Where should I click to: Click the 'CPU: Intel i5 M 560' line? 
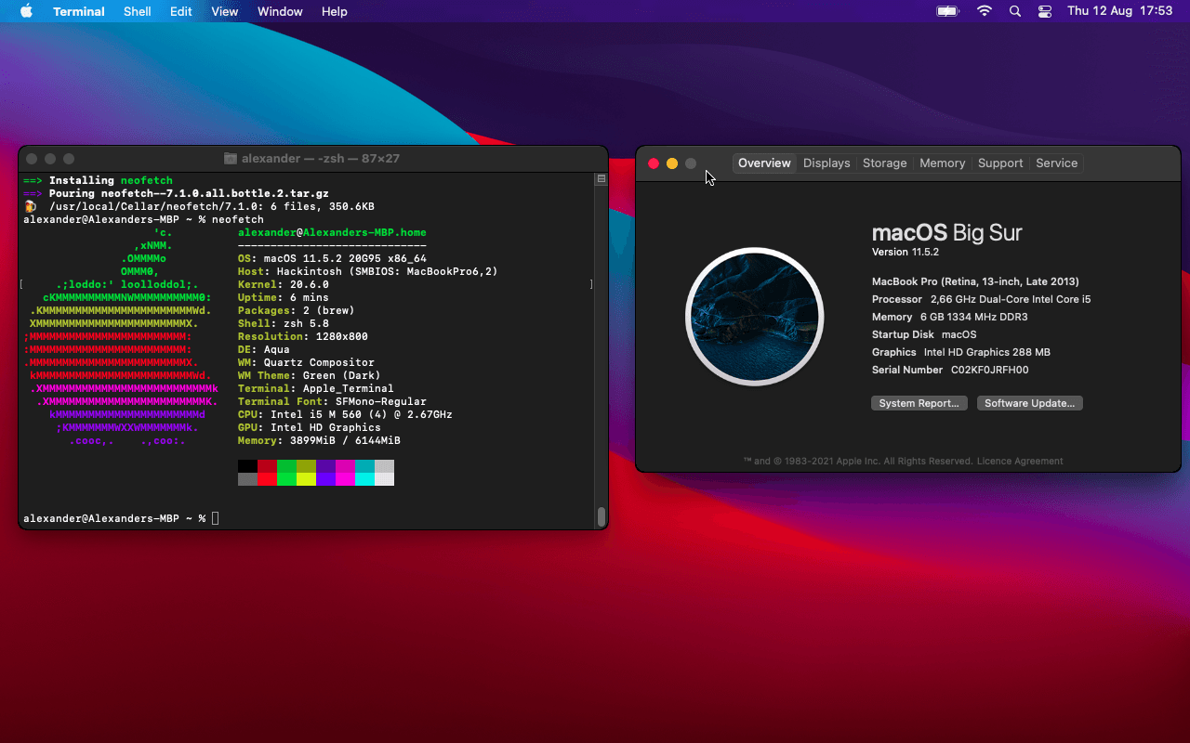(x=345, y=414)
